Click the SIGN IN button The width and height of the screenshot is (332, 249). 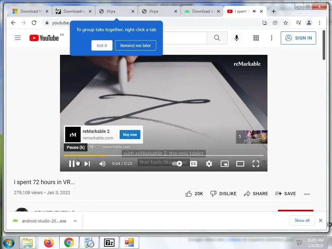298,38
